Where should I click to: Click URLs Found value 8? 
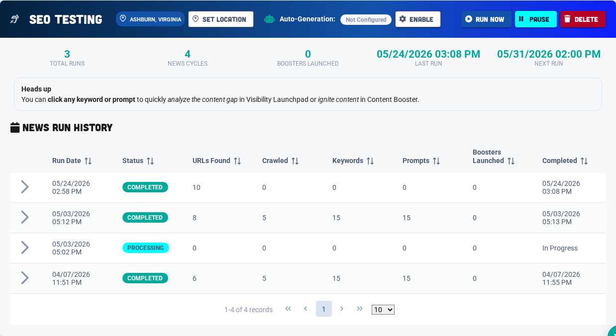click(195, 218)
